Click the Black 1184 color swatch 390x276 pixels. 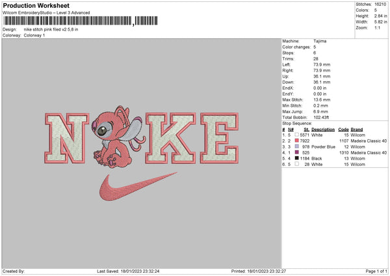coord(296,158)
